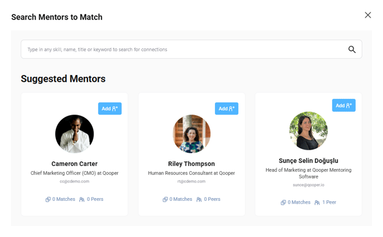Add Riley Thompson as a mentor

click(x=227, y=108)
